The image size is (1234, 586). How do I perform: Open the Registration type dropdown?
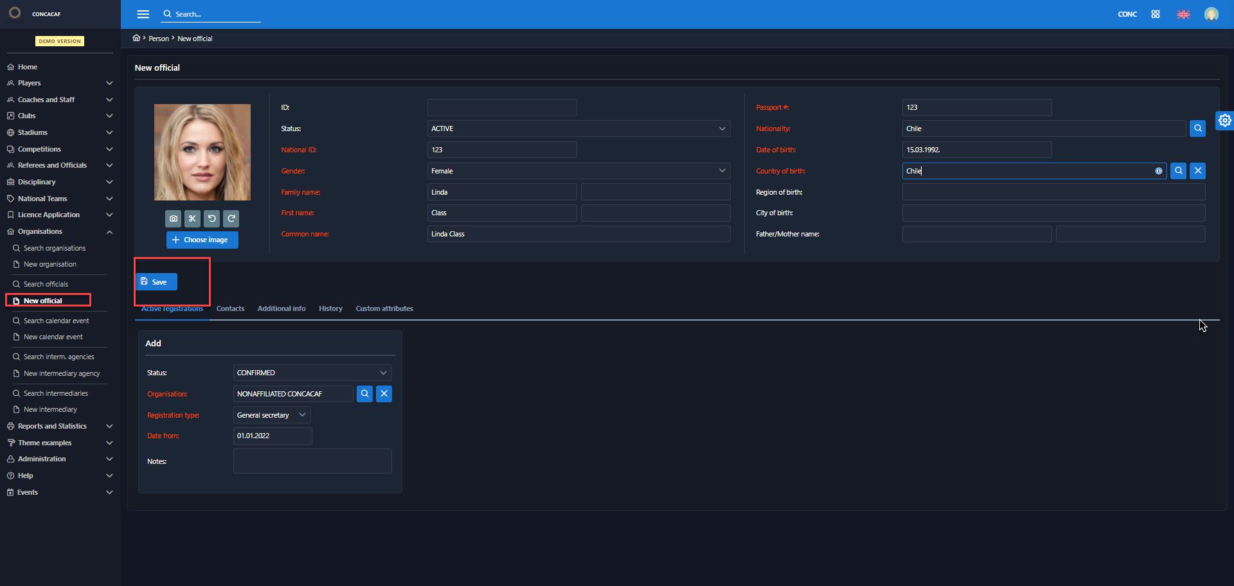coord(272,415)
